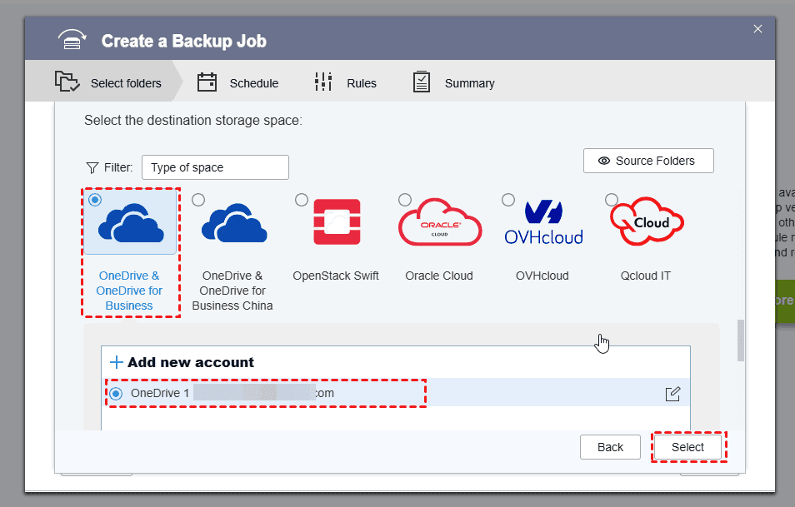The height and width of the screenshot is (507, 795).
Task: Open the Type of space filter dropdown
Action: coord(216,167)
